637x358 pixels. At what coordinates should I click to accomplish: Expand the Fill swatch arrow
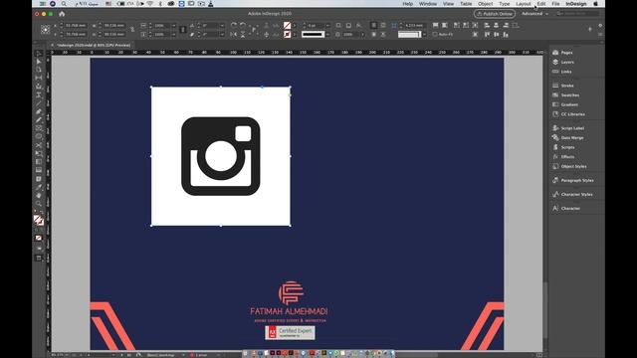tap(295, 25)
